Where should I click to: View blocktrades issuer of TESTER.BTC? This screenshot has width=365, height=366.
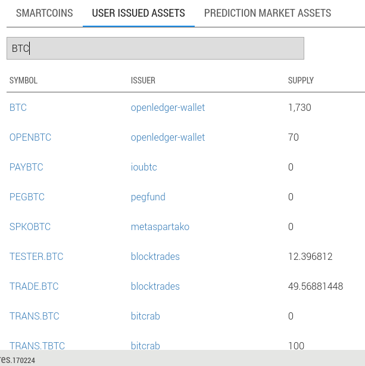(155, 257)
